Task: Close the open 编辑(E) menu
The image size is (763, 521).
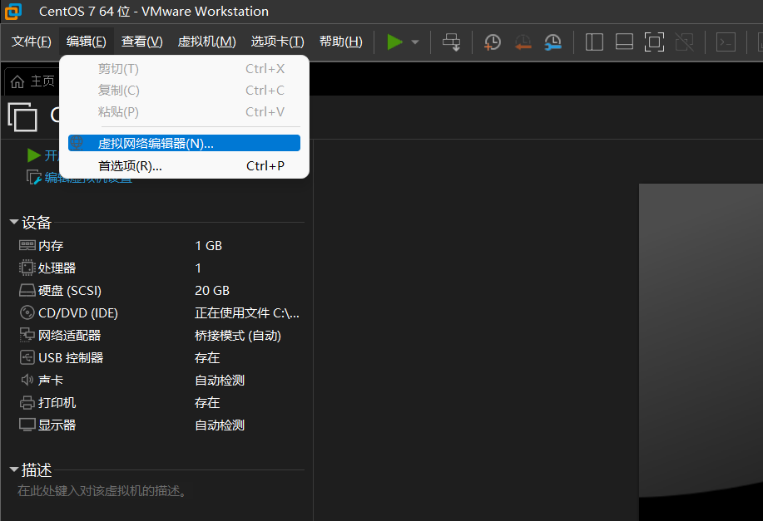Action: point(87,42)
